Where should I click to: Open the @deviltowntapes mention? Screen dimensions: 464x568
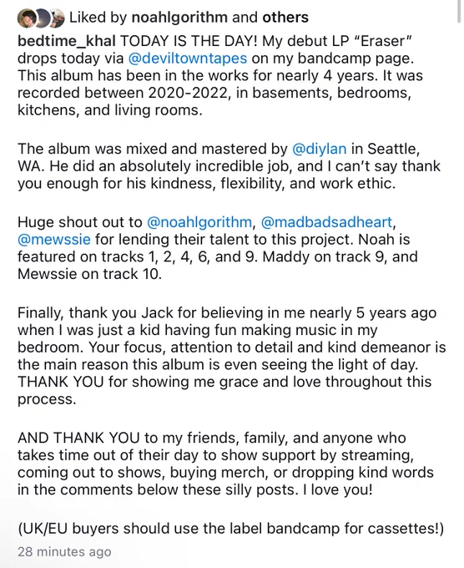pyautogui.click(x=188, y=58)
